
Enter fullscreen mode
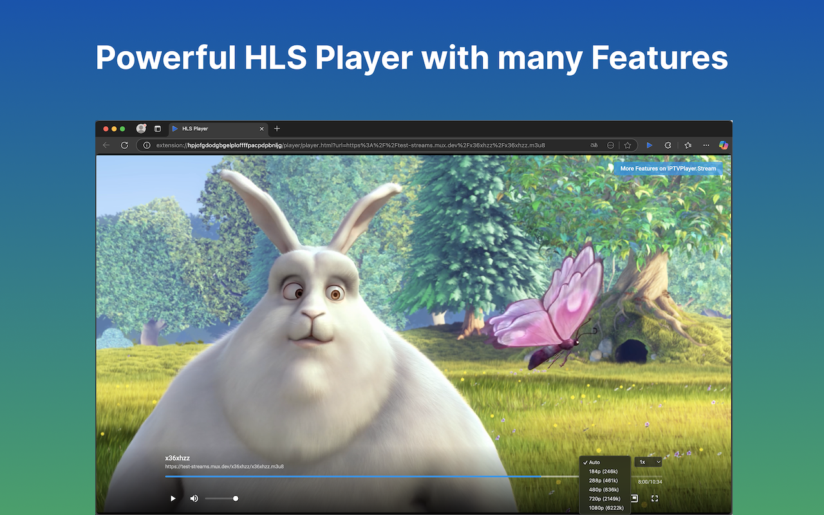pyautogui.click(x=655, y=498)
